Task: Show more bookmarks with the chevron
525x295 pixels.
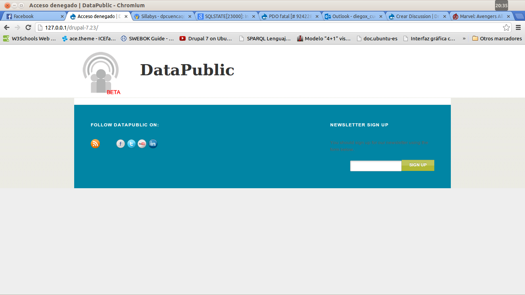Action: (464, 38)
